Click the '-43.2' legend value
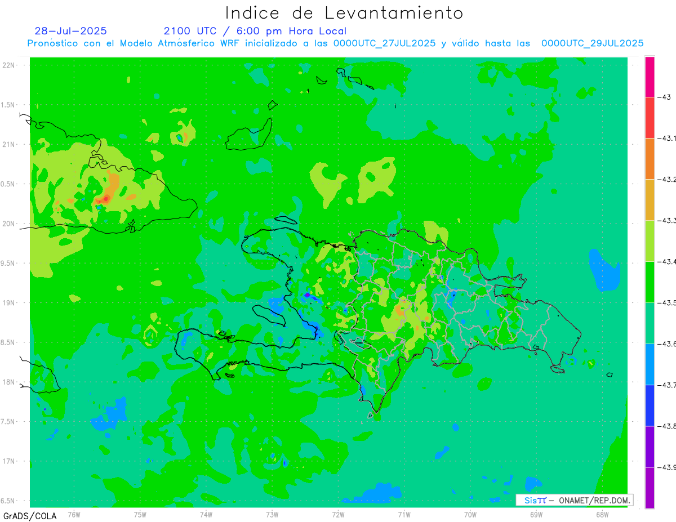 coord(667,179)
